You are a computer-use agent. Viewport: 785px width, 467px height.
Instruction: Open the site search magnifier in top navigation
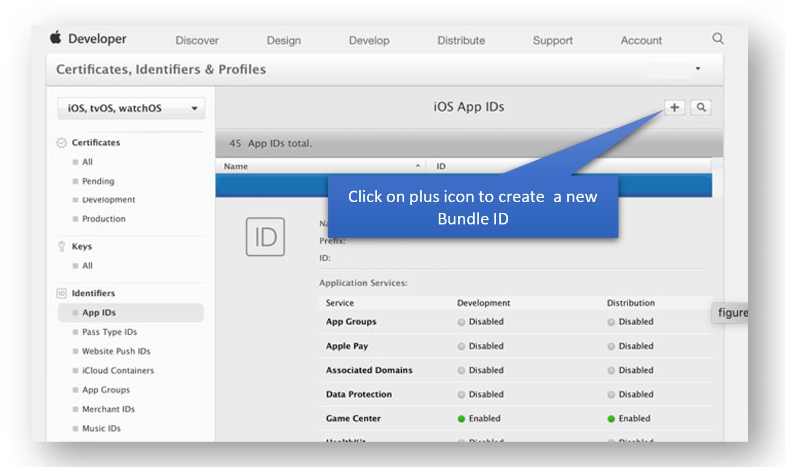[x=717, y=39]
